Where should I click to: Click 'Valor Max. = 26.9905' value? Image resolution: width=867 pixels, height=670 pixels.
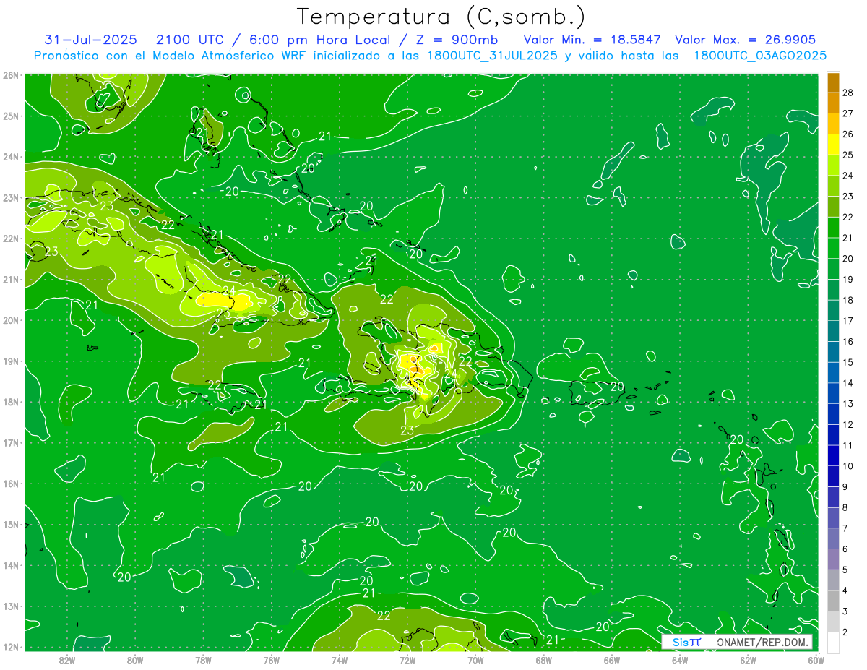tap(746, 40)
